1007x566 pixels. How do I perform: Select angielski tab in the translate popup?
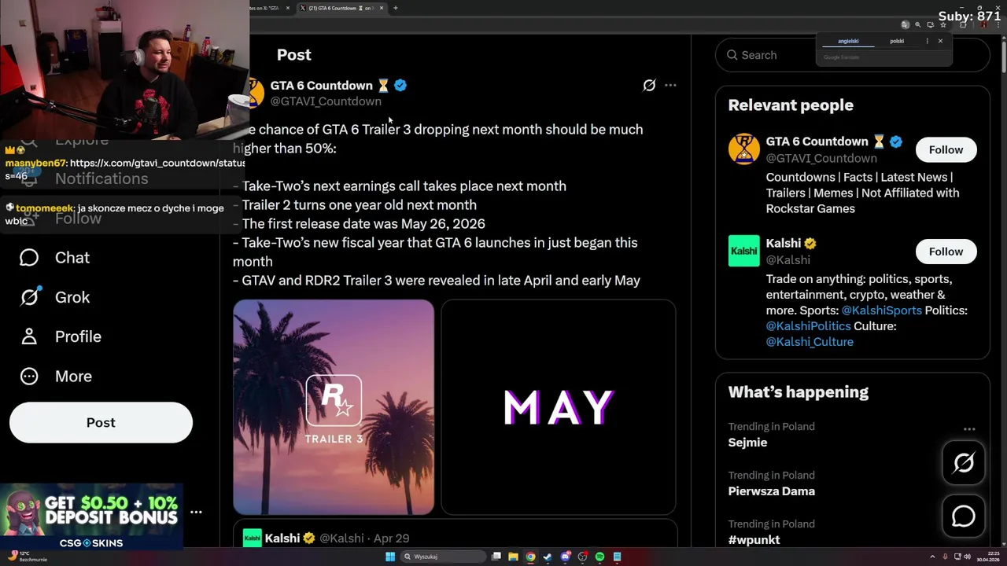click(848, 41)
